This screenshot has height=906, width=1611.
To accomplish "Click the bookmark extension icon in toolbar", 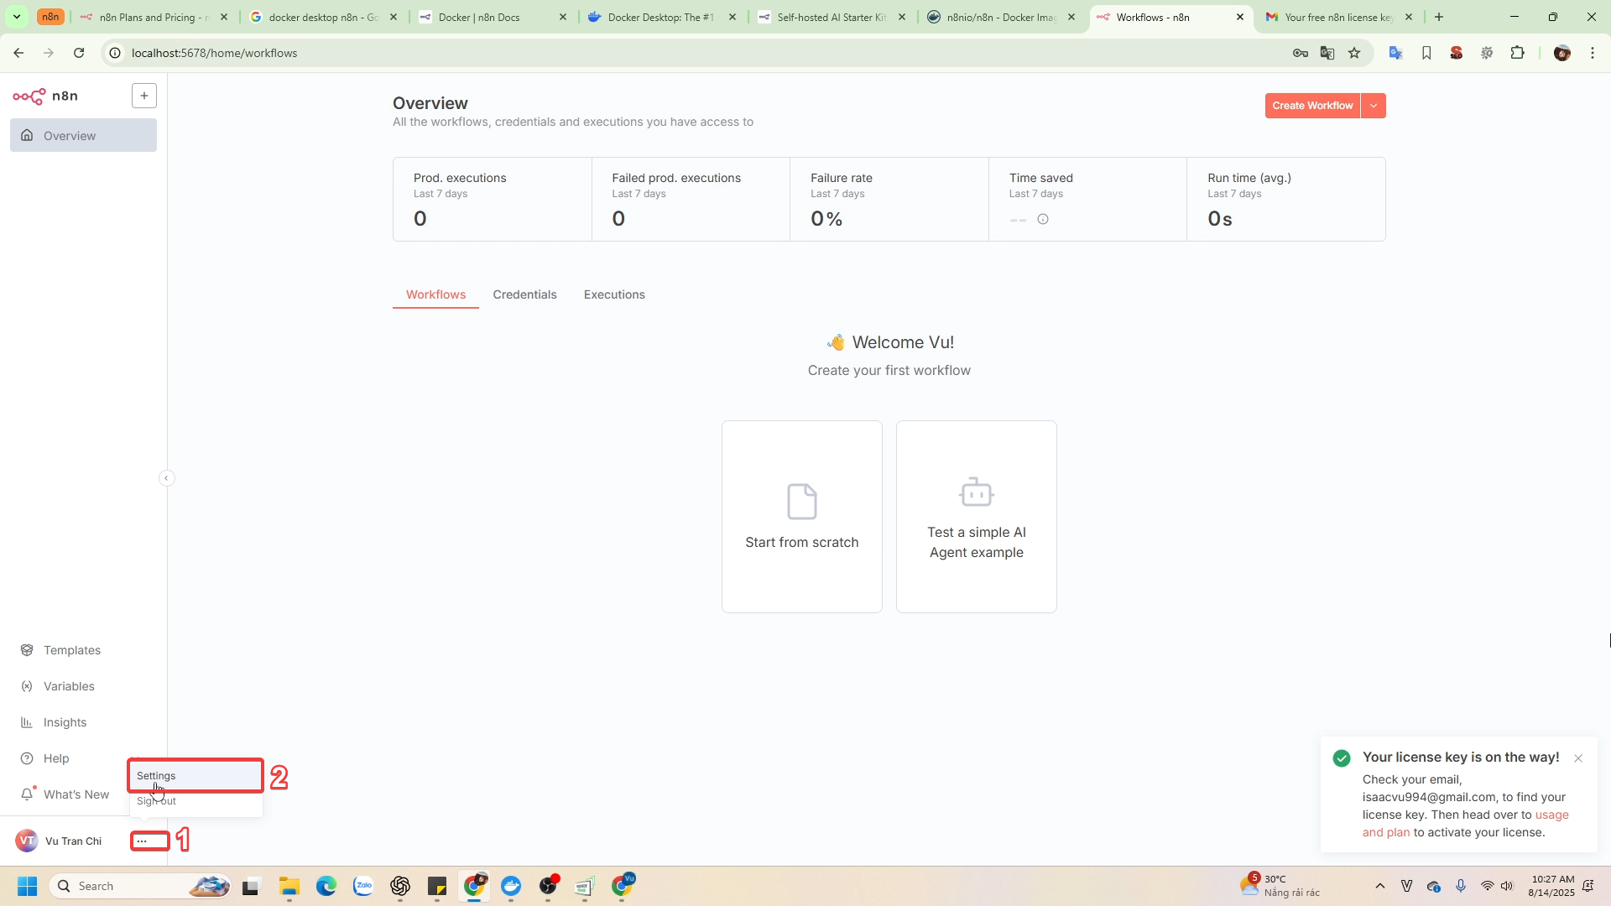I will point(1426,53).
